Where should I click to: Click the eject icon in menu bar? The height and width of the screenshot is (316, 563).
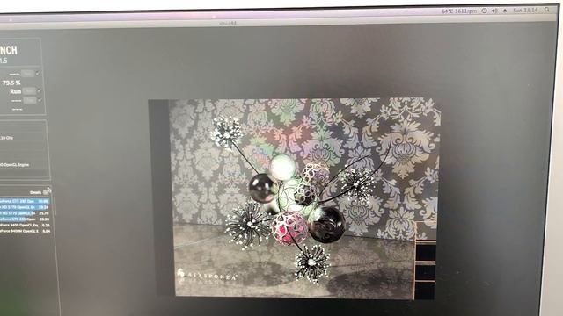click(x=505, y=11)
